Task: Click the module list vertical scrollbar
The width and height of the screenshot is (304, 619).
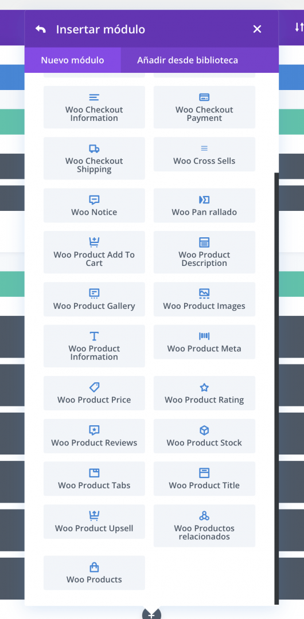Action: coord(276,389)
